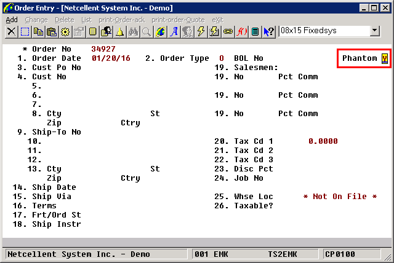The height and width of the screenshot is (263, 394).
Task: Open the 08x15 Fixedsys font dropdown arrow
Action: point(375,31)
